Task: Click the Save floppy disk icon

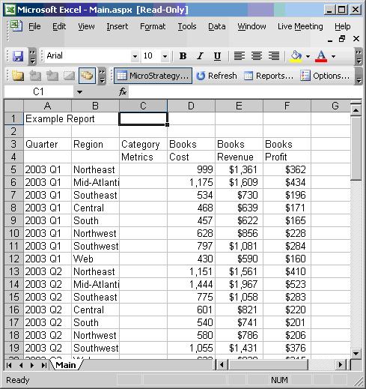Action: pos(18,56)
